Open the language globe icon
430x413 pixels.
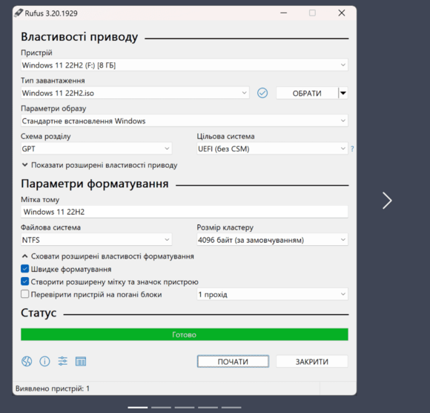[x=27, y=361]
